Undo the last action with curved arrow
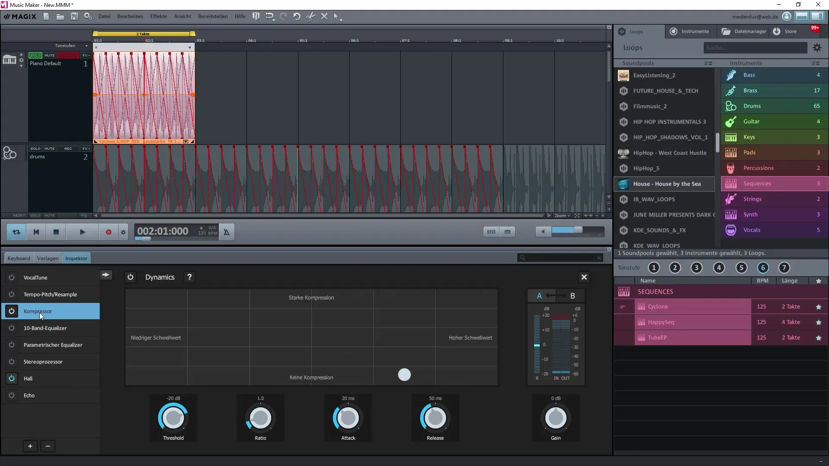829x466 pixels. pos(297,16)
